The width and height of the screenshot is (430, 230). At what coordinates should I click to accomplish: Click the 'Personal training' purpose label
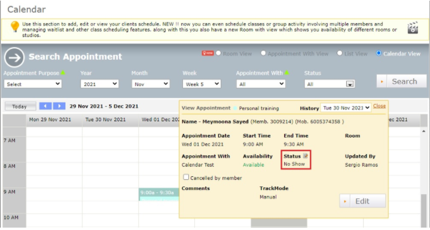tap(259, 109)
